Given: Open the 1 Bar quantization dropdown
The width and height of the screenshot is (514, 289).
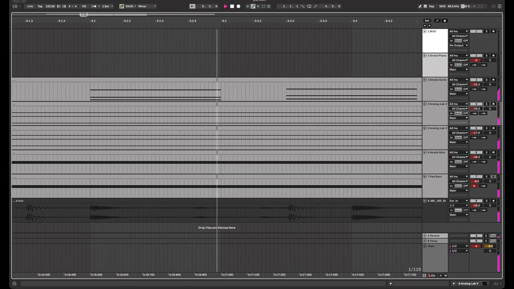Looking at the screenshot, I should point(107,6).
